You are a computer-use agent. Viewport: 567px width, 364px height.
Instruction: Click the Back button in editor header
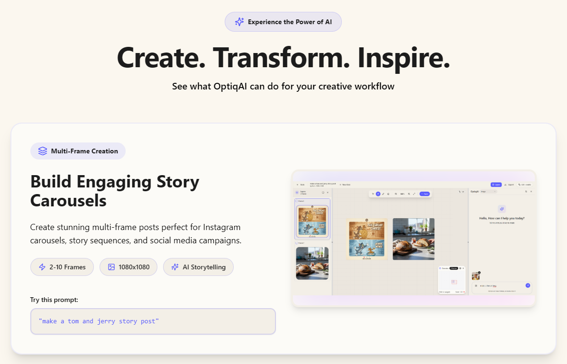pyautogui.click(x=301, y=185)
